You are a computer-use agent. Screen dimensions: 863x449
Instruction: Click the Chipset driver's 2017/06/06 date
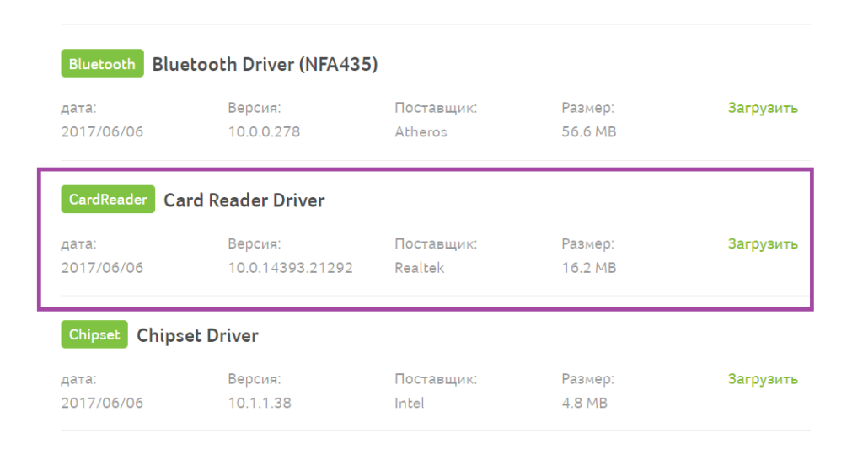point(102,403)
